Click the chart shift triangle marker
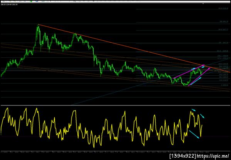Screen dimensions: 231x160 (203, 3)
